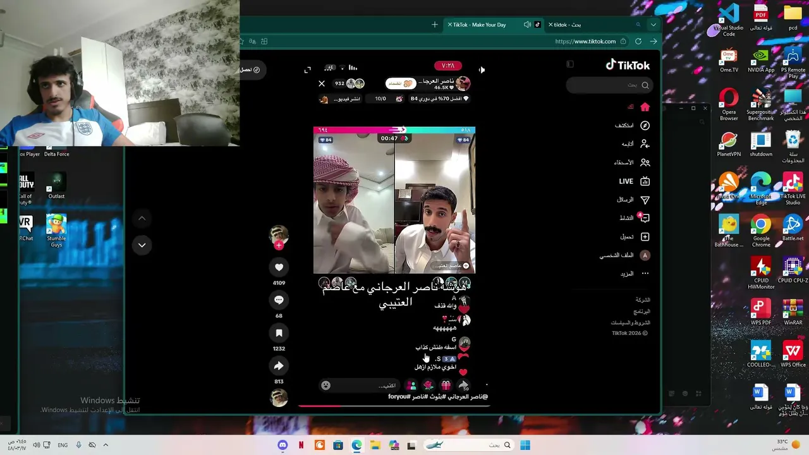This screenshot has width=809, height=455.
Task: Open Messages in the TikTok sidebar
Action: (633, 200)
